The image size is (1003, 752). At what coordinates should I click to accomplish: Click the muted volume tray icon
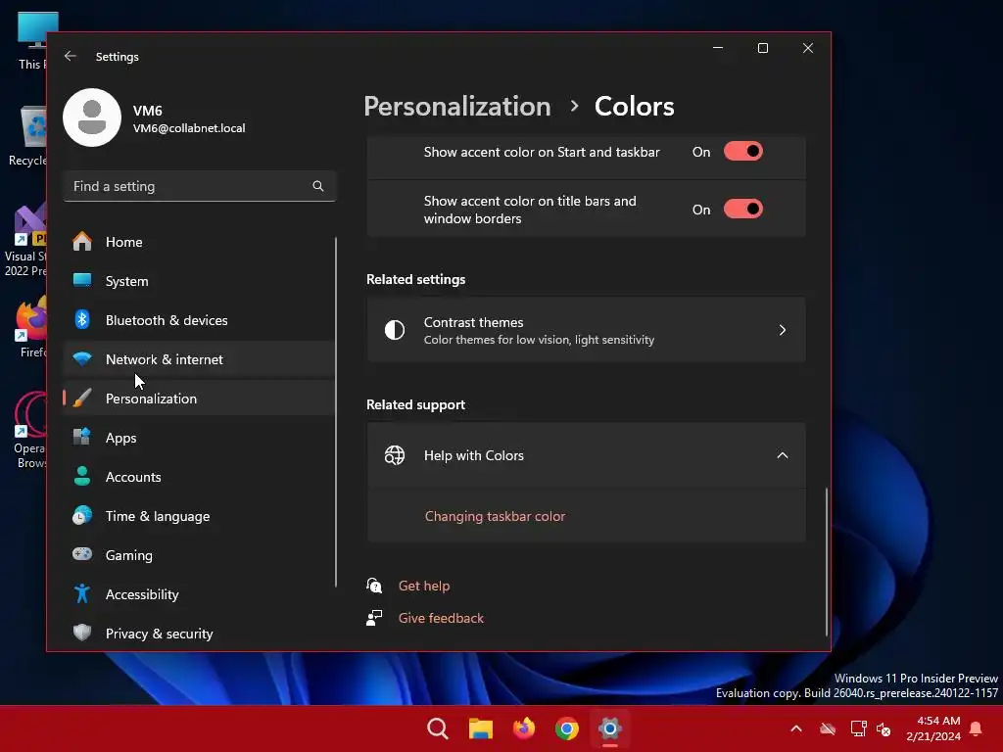[x=884, y=728]
